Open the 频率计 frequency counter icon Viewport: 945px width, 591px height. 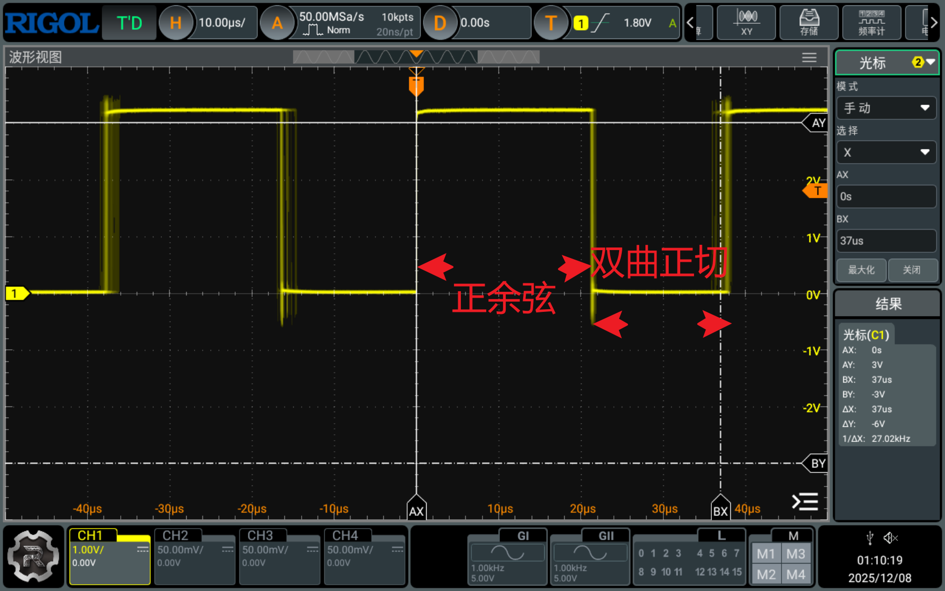tap(871, 23)
